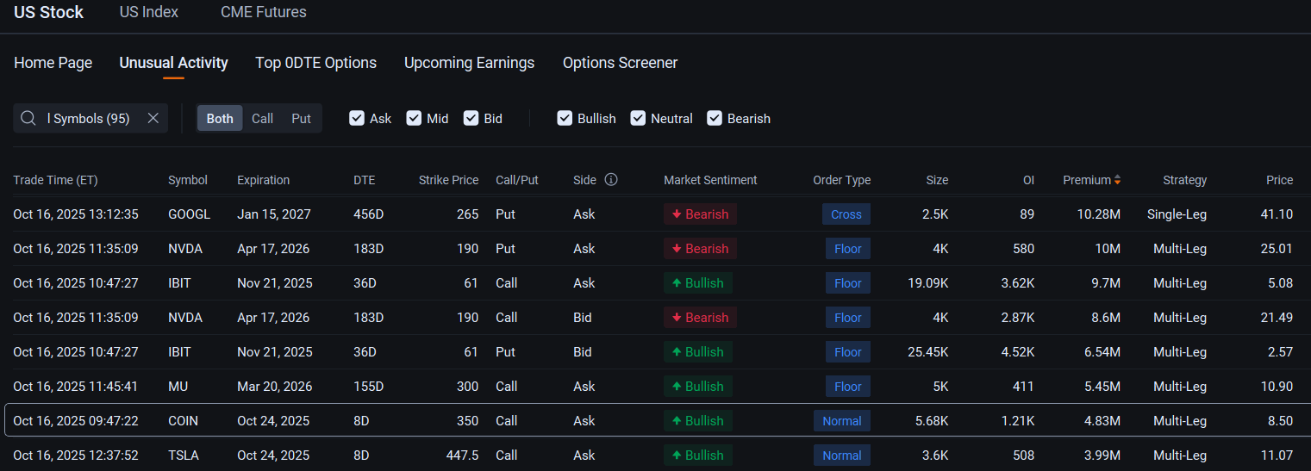Viewport: 1311px width, 471px height.
Task: Click the Cross order type badge
Action: click(x=846, y=214)
